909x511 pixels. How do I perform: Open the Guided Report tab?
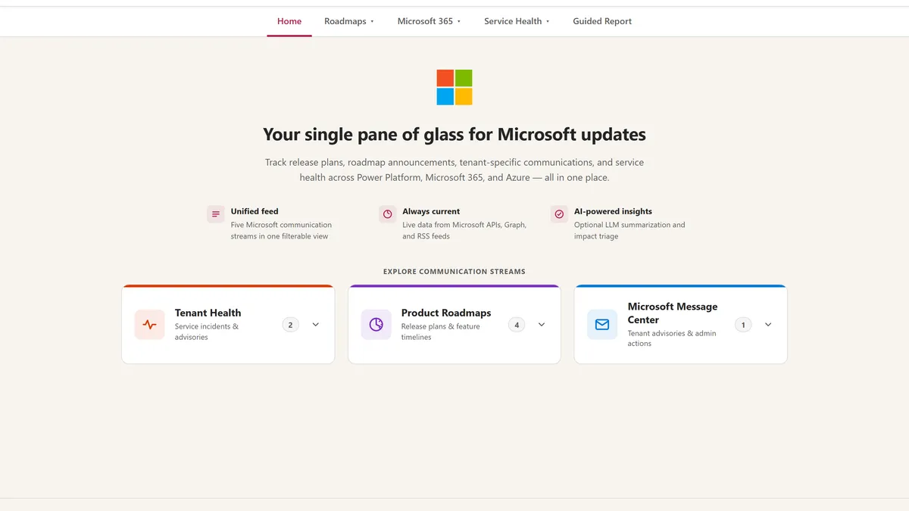pos(602,21)
